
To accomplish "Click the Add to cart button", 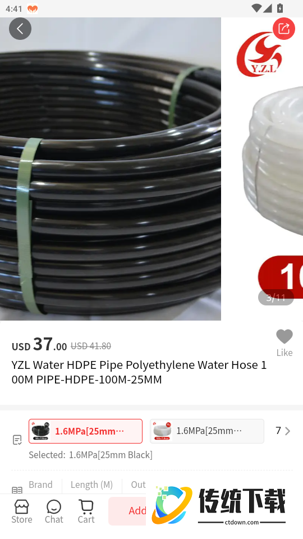I will (x=127, y=511).
